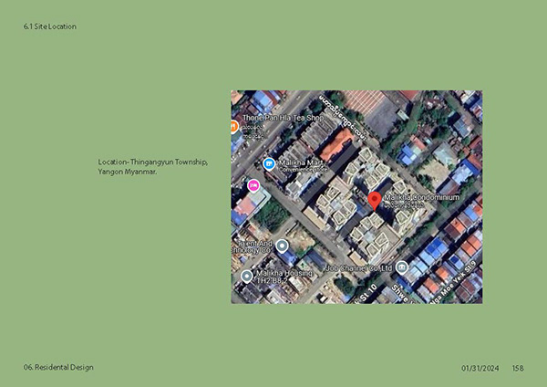Click the red Malikha Condominium location pin

tap(374, 201)
